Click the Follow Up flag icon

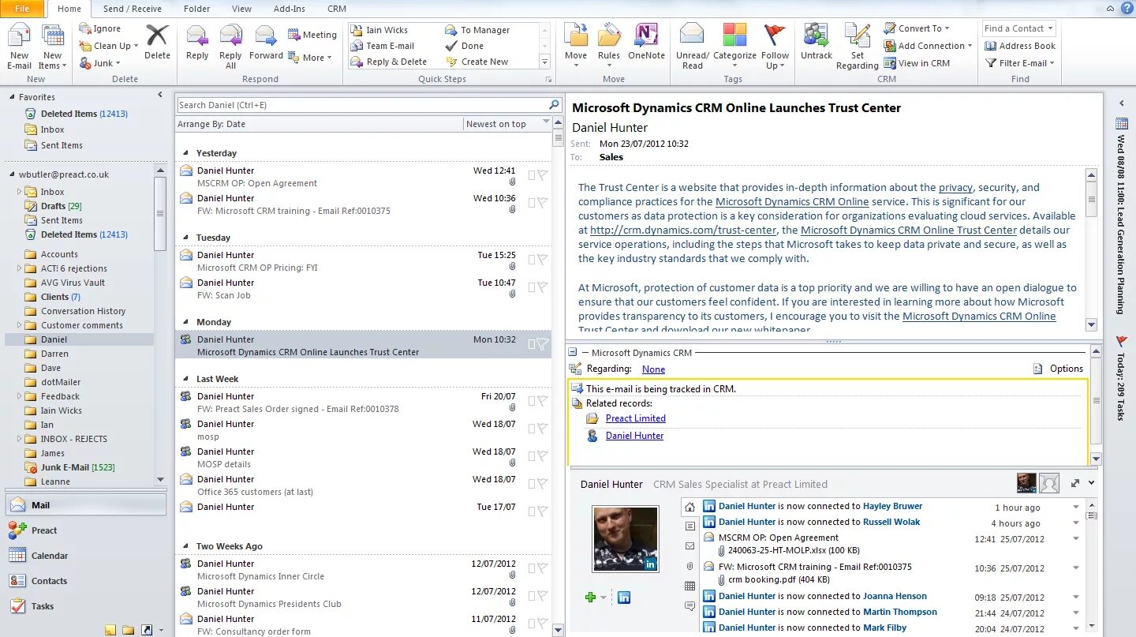775,36
